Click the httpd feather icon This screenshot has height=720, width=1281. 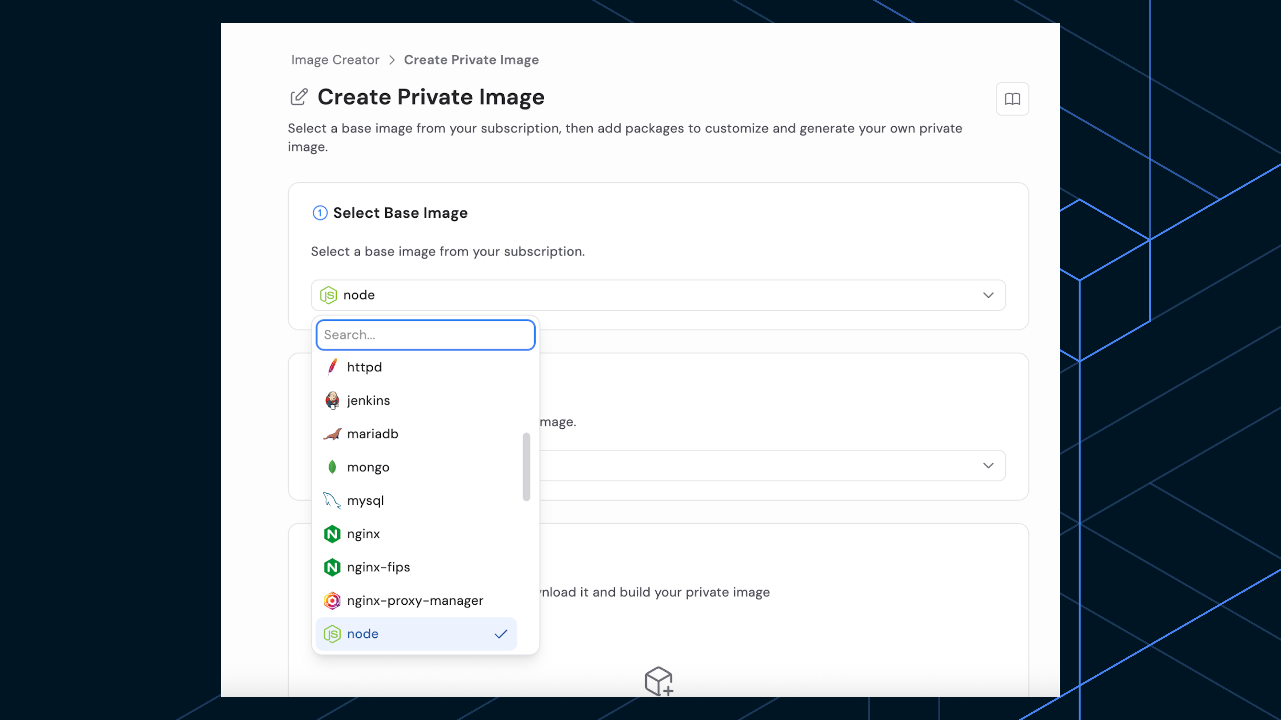pos(332,367)
